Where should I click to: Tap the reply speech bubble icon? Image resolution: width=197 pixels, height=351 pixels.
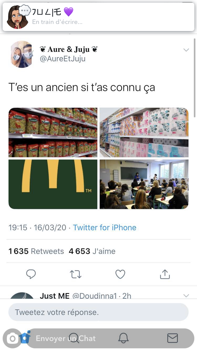pos(31,274)
